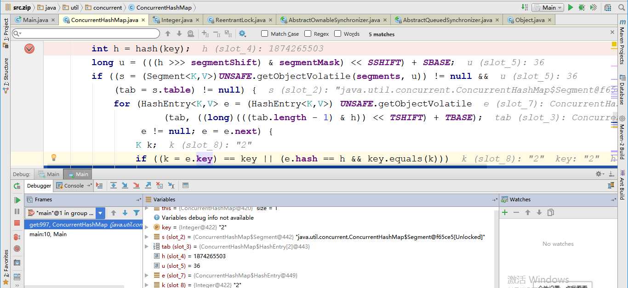Enable Words checkbox
This screenshot has height=288, width=628.
[x=337, y=33]
